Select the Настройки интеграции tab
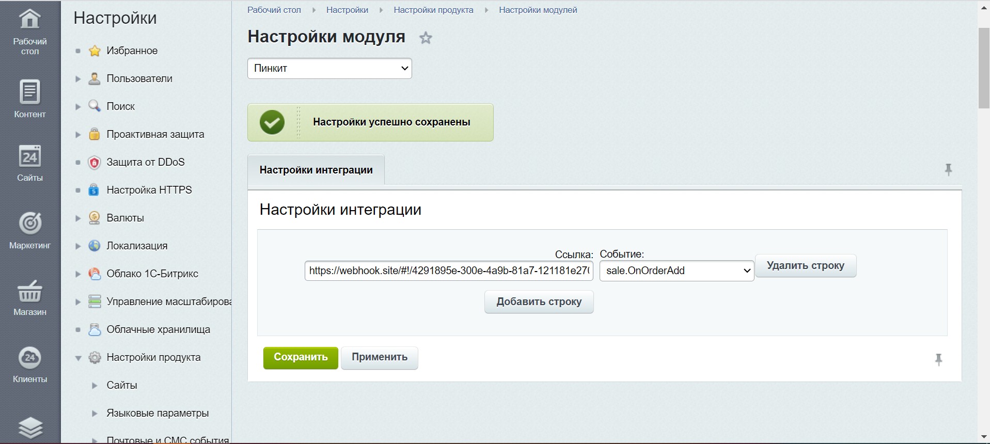This screenshot has height=444, width=990. tap(316, 170)
